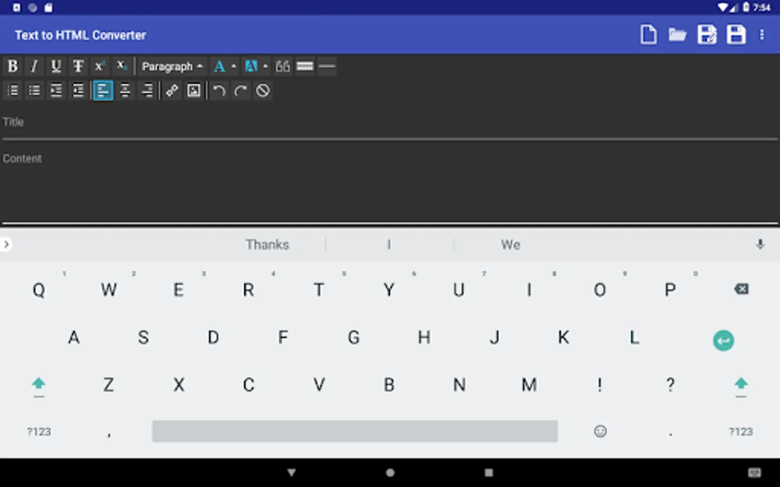Tap the Android Back navigation button
The width and height of the screenshot is (780, 487).
tap(291, 473)
